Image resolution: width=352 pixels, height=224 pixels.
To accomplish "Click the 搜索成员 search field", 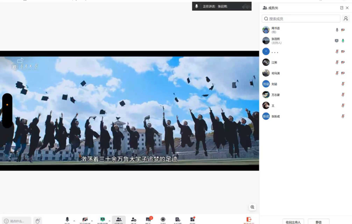I will [301, 19].
